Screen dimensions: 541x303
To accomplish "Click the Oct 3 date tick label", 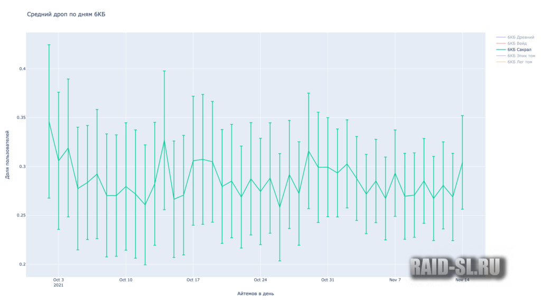I will (59, 280).
